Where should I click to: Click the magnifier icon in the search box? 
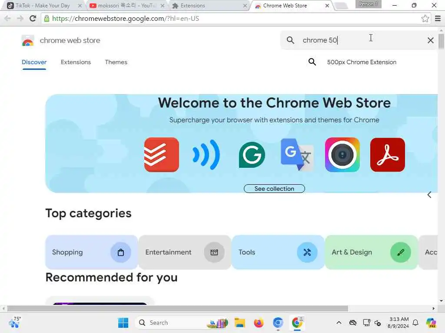coord(290,40)
